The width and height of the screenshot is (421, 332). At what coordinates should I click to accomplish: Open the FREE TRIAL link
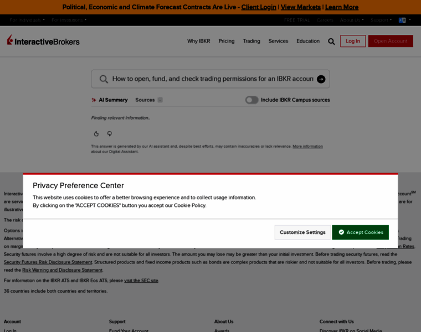(297, 20)
